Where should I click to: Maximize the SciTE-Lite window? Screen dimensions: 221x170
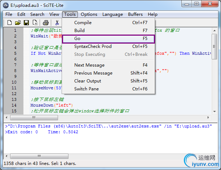(x=196, y=4)
